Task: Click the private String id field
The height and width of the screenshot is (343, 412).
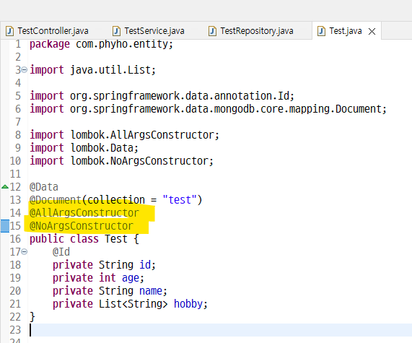Action: 104,265
